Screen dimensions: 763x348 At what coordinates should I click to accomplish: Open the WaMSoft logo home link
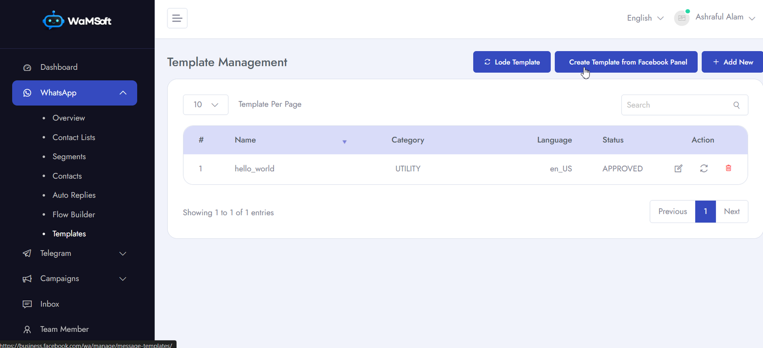77,21
